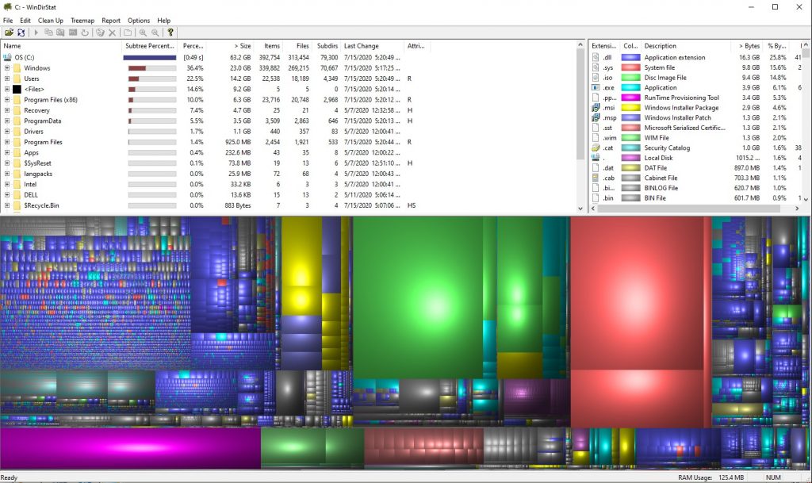Screen dimensions: 812x483
Task: Expand the <Files> node
Action: point(6,89)
